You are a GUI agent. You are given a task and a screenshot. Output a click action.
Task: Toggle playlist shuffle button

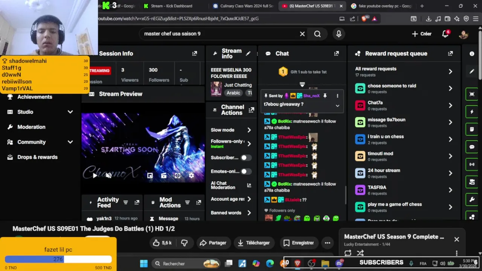pyautogui.click(x=360, y=253)
